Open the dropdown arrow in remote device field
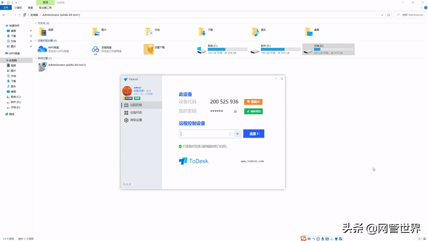This screenshot has width=428, height=241. click(238, 133)
